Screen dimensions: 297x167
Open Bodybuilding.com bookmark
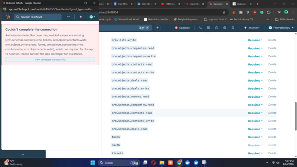coord(187,19)
